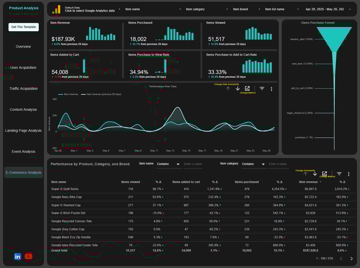Open Item name Contains condition dropdown
360x268 pixels.
[168, 164]
